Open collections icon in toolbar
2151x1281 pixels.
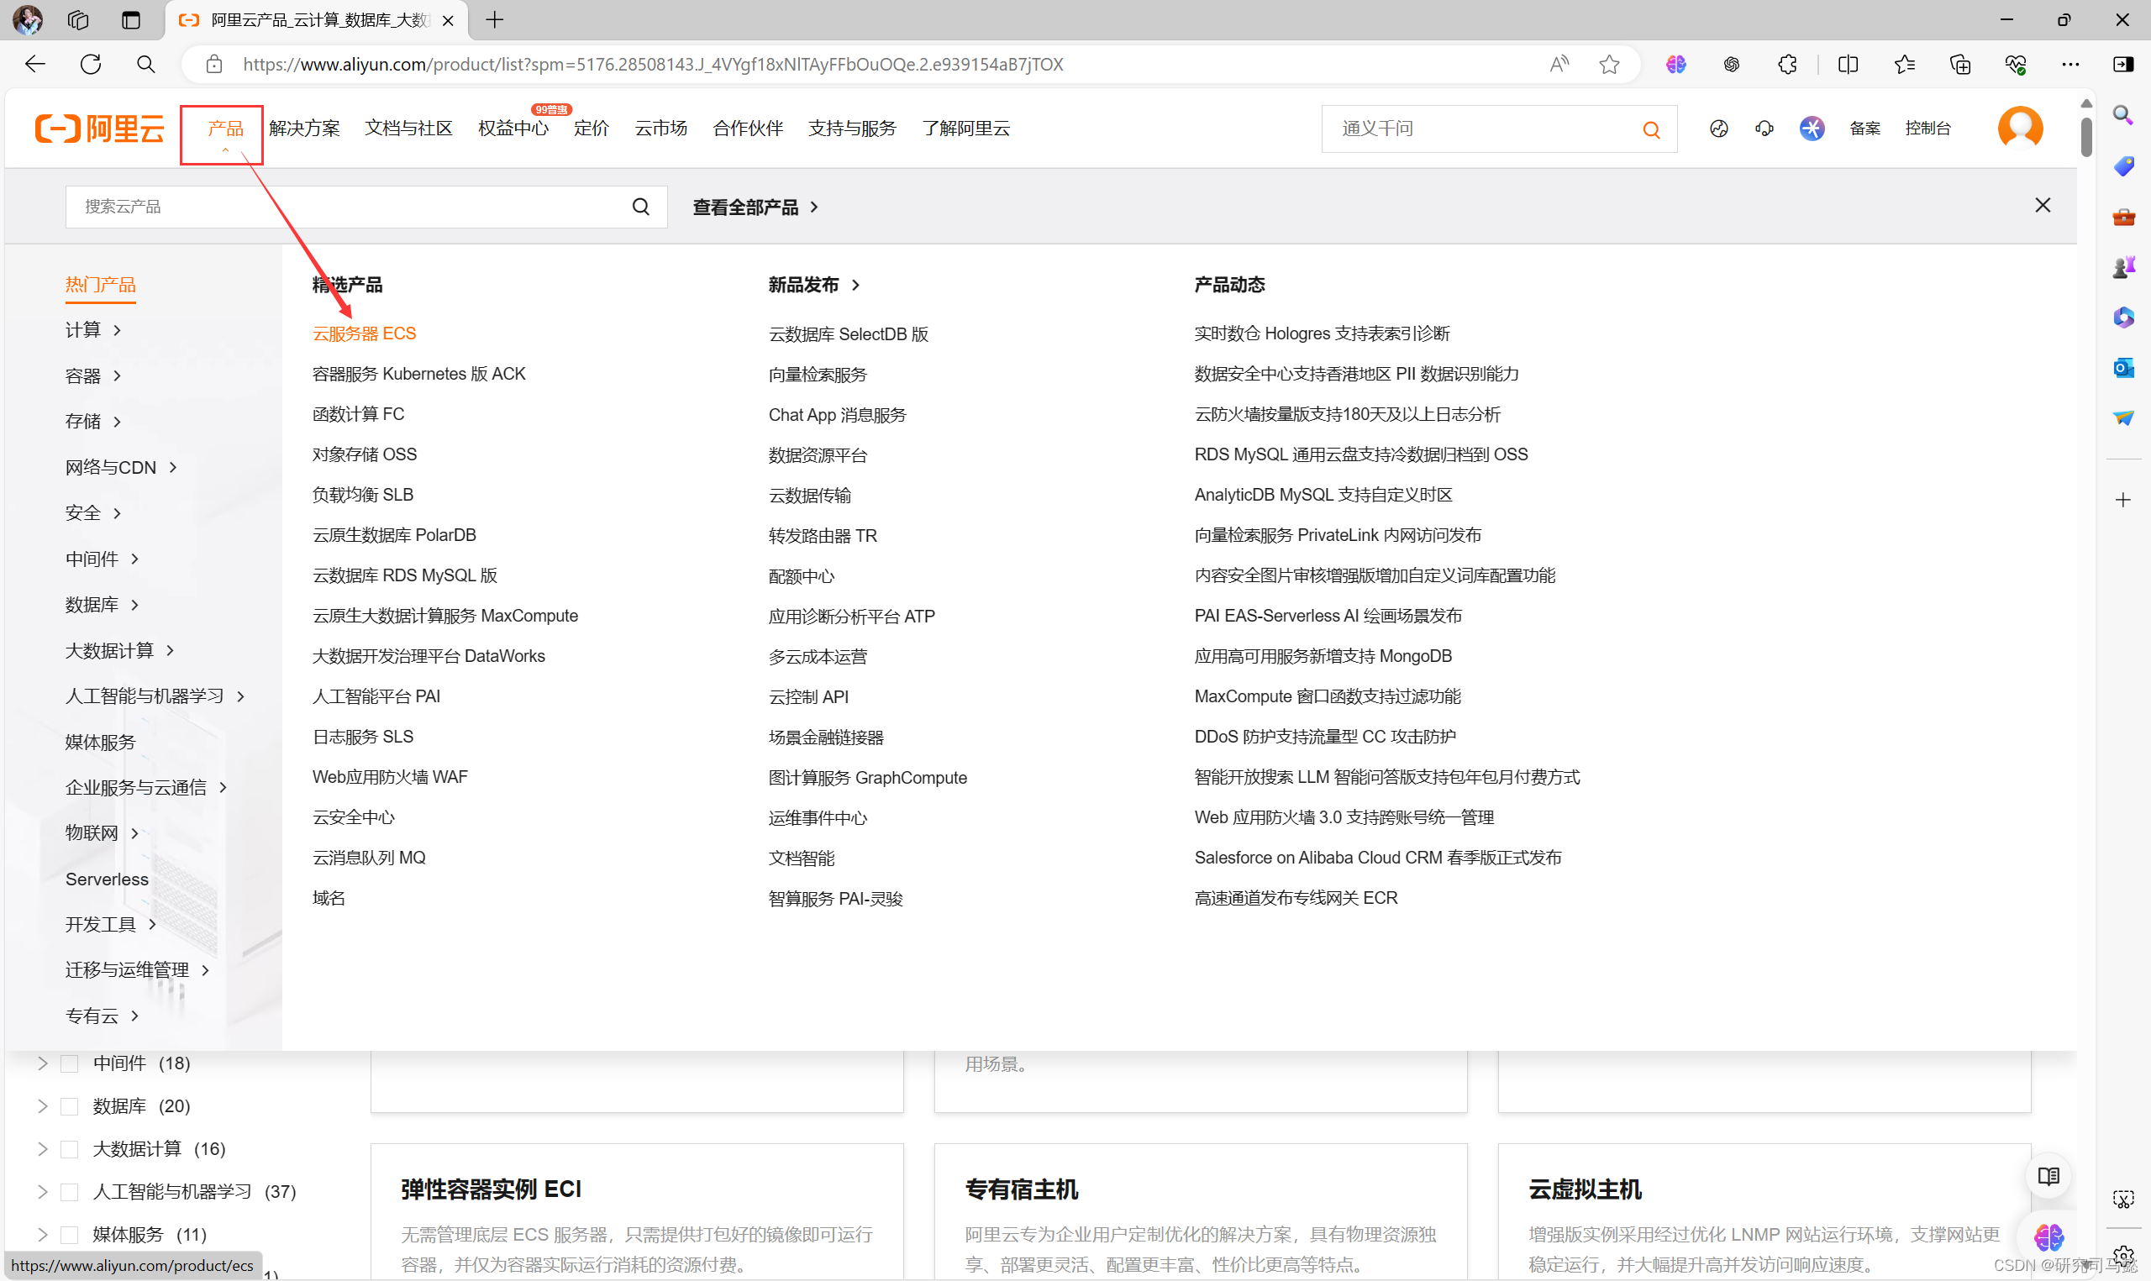pos(1959,64)
